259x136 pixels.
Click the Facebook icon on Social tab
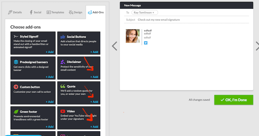31,12
